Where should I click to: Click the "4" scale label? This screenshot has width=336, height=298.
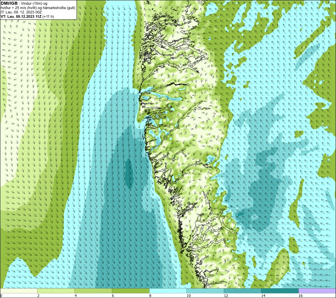click(x=76, y=296)
